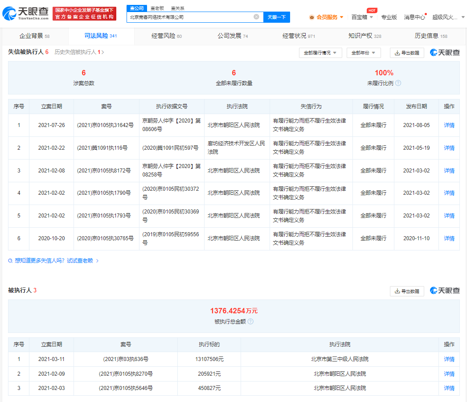
Task: Open the 全部履行情况 dropdown
Action: pos(319,53)
